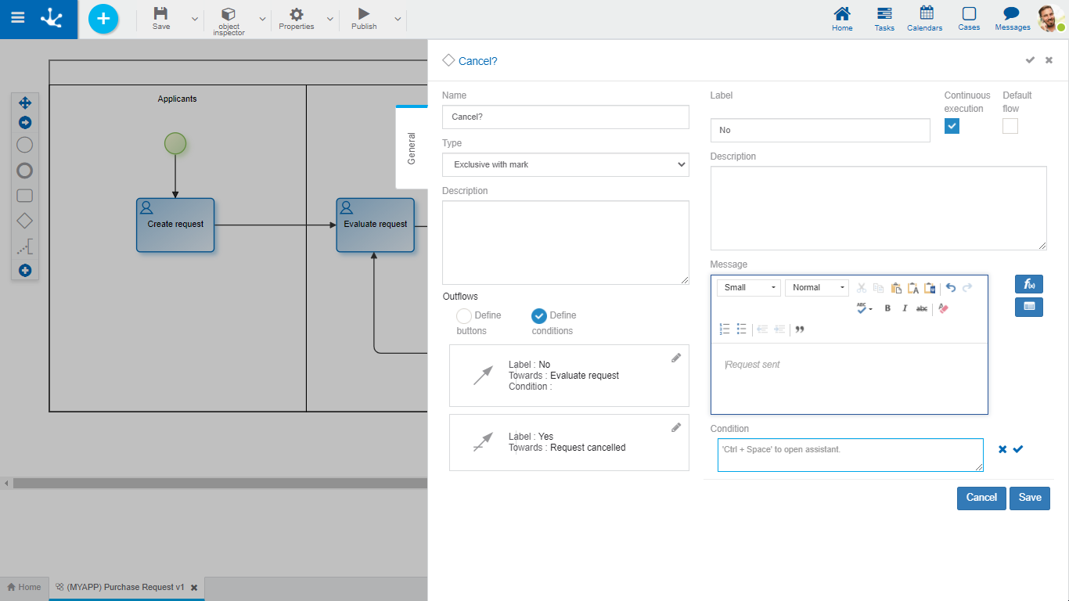Open the Messages icon in header
Viewport: 1069px width, 601px height.
coord(1012,19)
